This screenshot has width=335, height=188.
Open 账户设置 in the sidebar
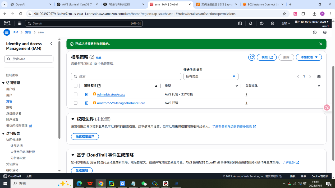coord(12,119)
